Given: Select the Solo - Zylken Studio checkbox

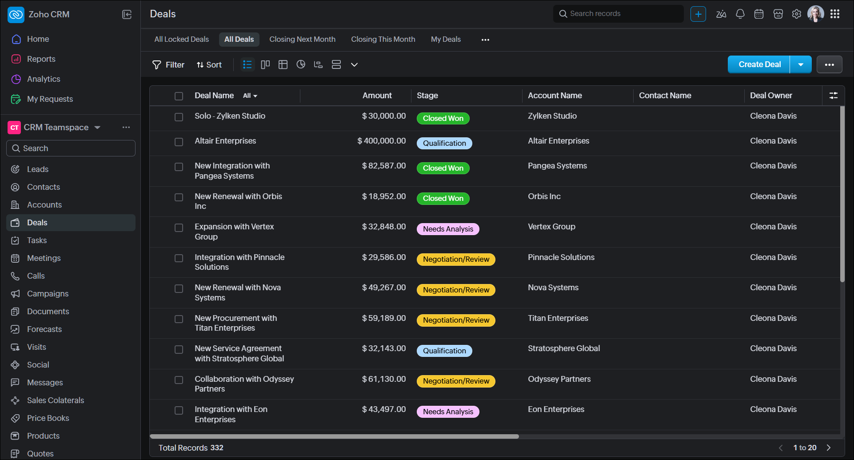Looking at the screenshot, I should click(x=179, y=117).
